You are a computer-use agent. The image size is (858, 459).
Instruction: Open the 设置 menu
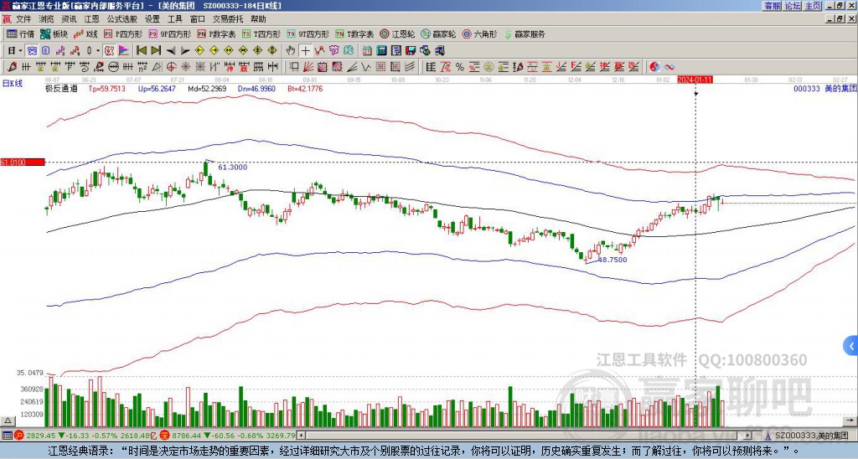152,19
